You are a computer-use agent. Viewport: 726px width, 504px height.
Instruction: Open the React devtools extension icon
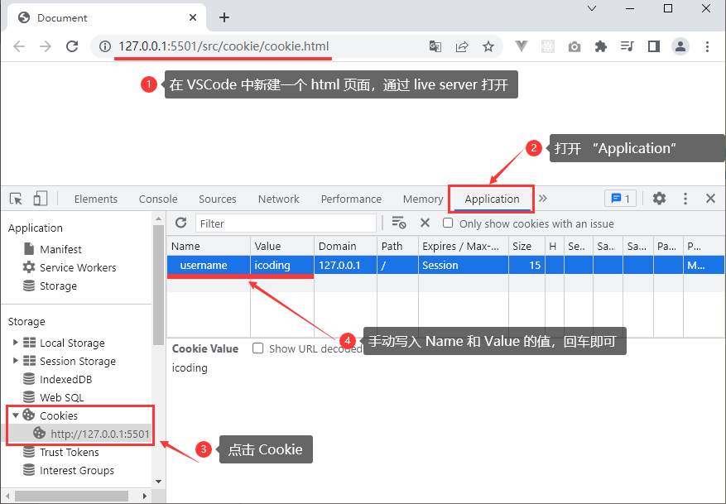coord(548,46)
